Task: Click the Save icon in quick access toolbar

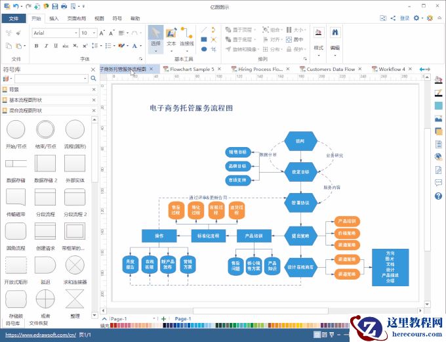Action: 55,6
